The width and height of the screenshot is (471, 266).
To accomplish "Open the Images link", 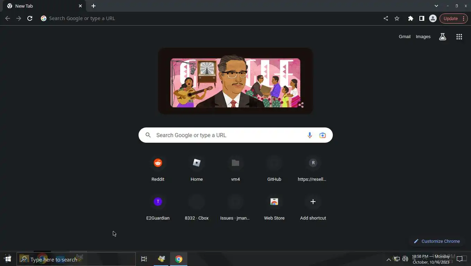I will (423, 36).
